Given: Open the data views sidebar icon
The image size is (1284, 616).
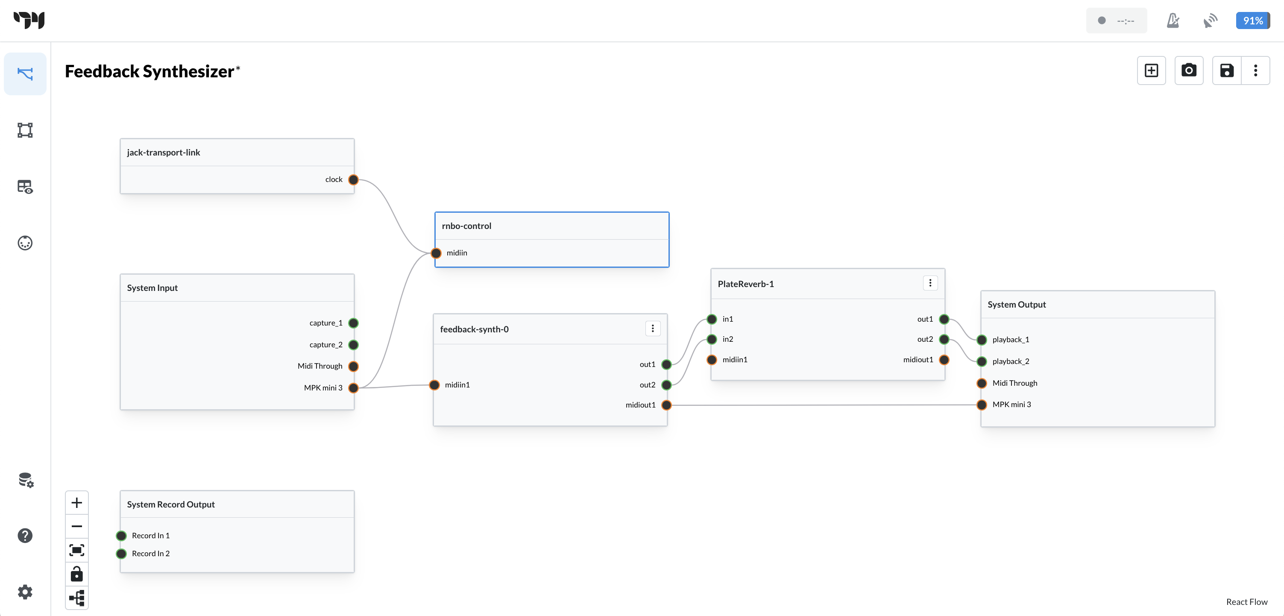Looking at the screenshot, I should click(x=25, y=187).
